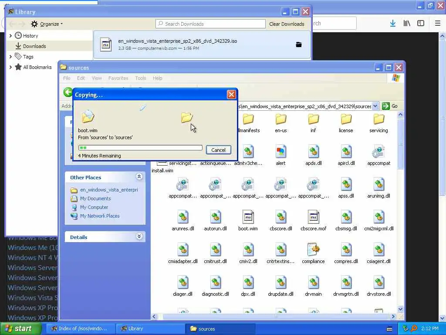Click the Go button by address bar

(390, 106)
